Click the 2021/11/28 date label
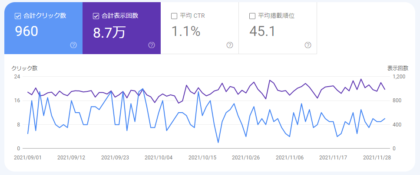Image resolution: width=420 pixels, height=175 pixels. pyautogui.click(x=377, y=157)
